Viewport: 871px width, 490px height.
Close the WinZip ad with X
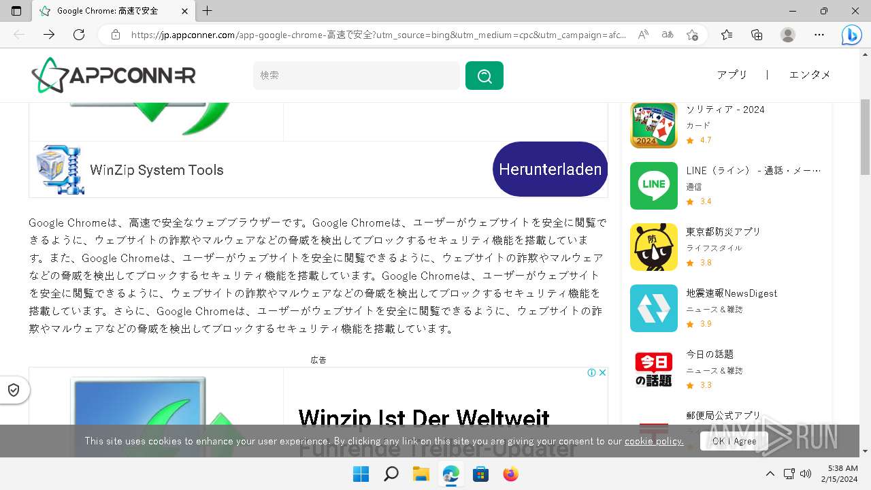pyautogui.click(x=602, y=372)
